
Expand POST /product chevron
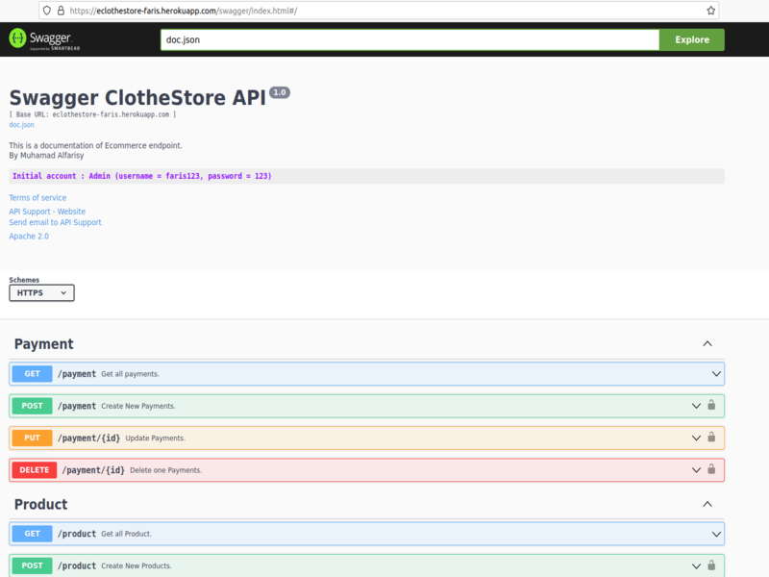(x=696, y=565)
